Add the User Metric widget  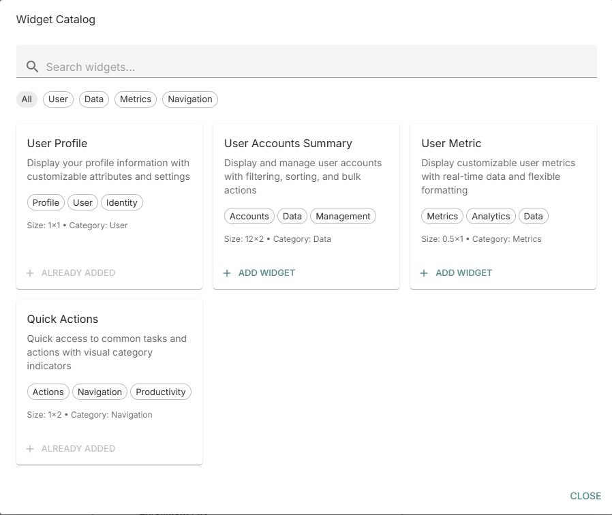tap(456, 272)
